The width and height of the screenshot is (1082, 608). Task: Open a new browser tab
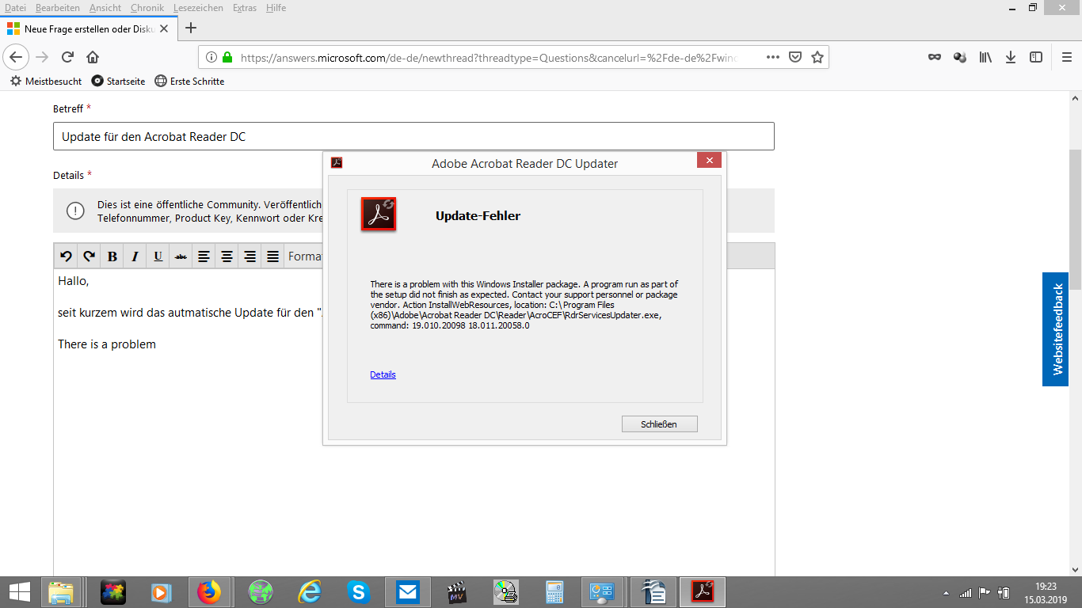click(x=190, y=28)
